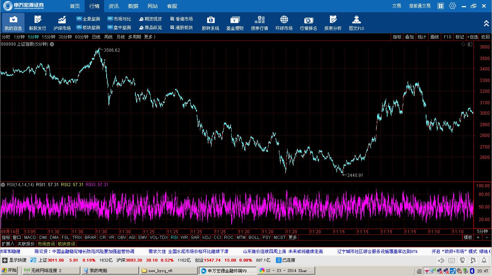The image size is (492, 276).
Task: Select KDJ indicator tab
Action: [206, 238]
